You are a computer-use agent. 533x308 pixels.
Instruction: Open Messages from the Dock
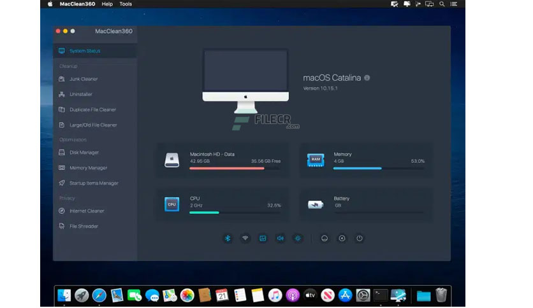tap(152, 295)
